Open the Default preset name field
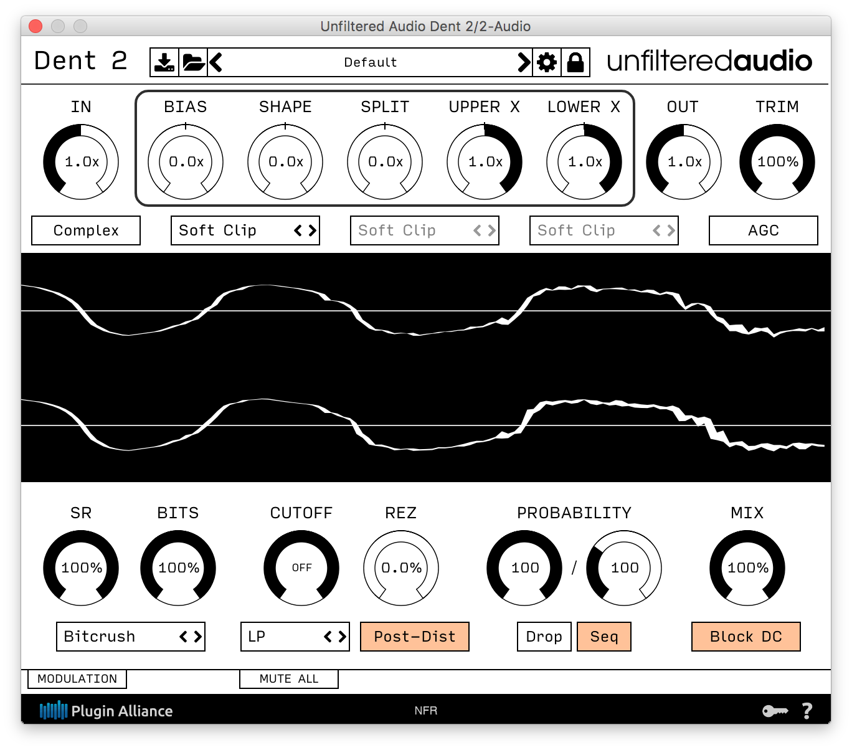Screen dimensions: 852x750 pyautogui.click(x=371, y=62)
